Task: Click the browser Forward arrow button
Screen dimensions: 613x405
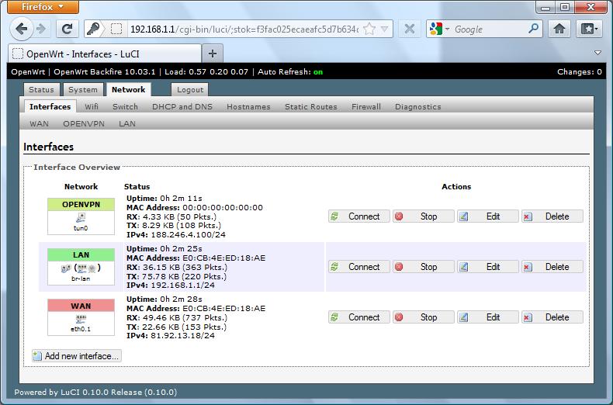Action: [x=41, y=29]
